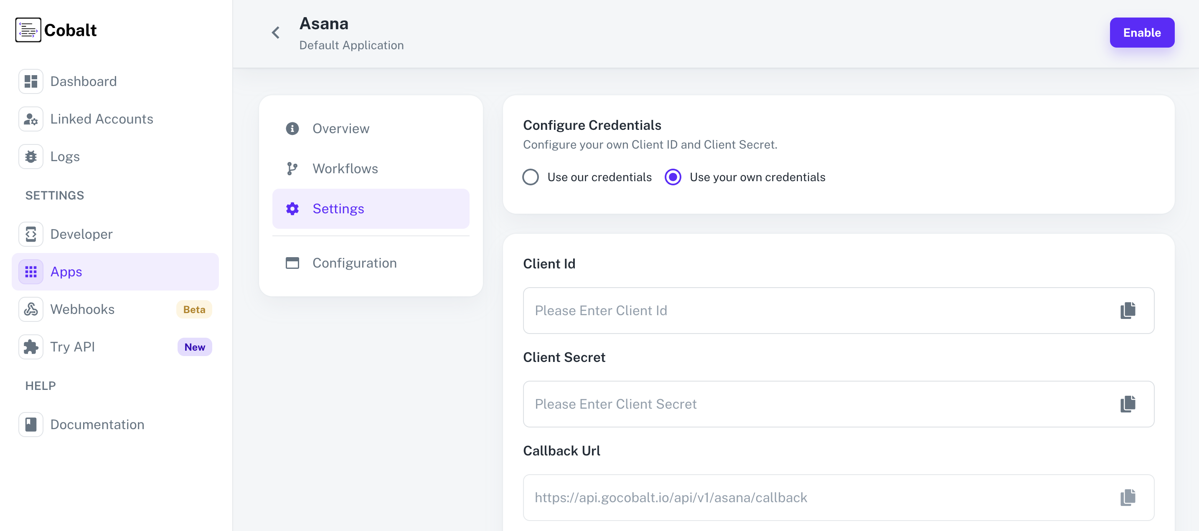Viewport: 1199px width, 531px height.
Task: Click the Developer icon in sidebar
Action: point(30,234)
